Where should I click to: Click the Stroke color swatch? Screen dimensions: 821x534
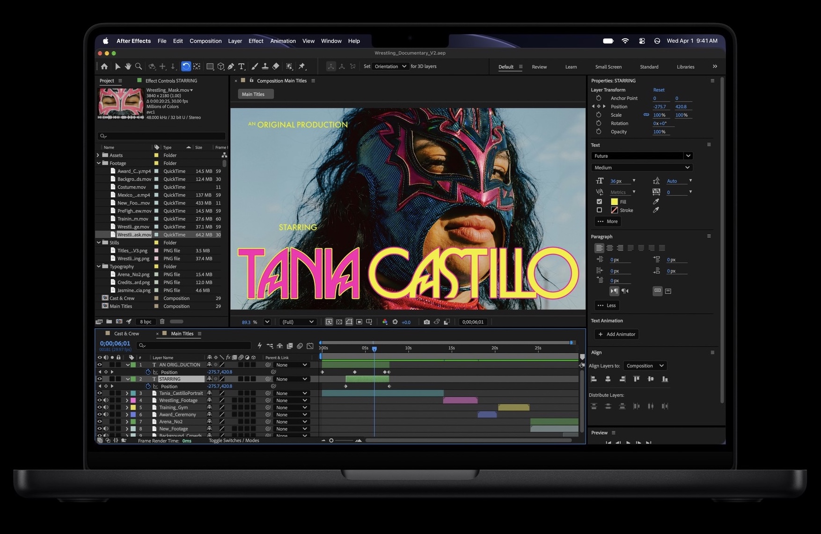614,210
